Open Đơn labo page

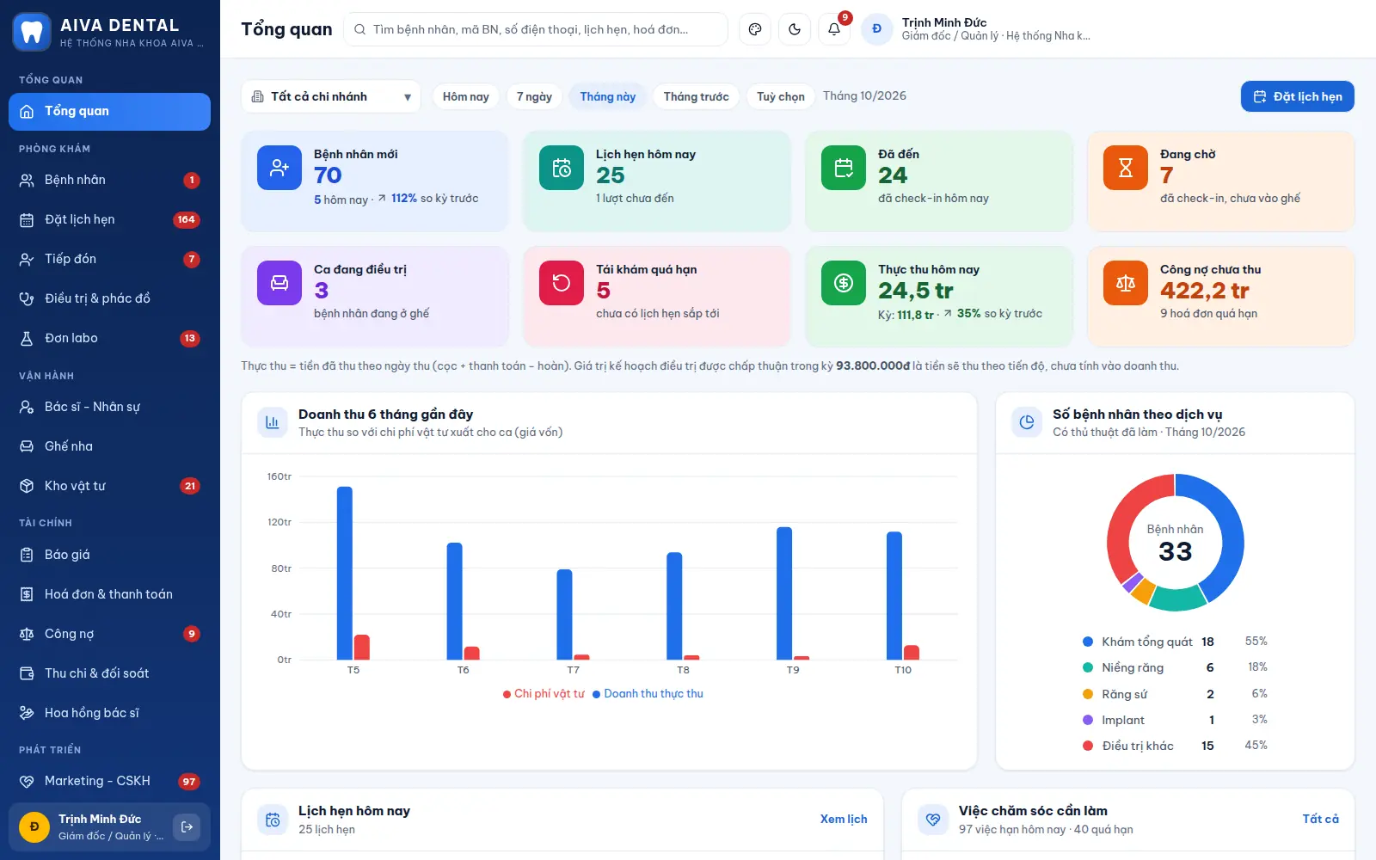(x=109, y=338)
